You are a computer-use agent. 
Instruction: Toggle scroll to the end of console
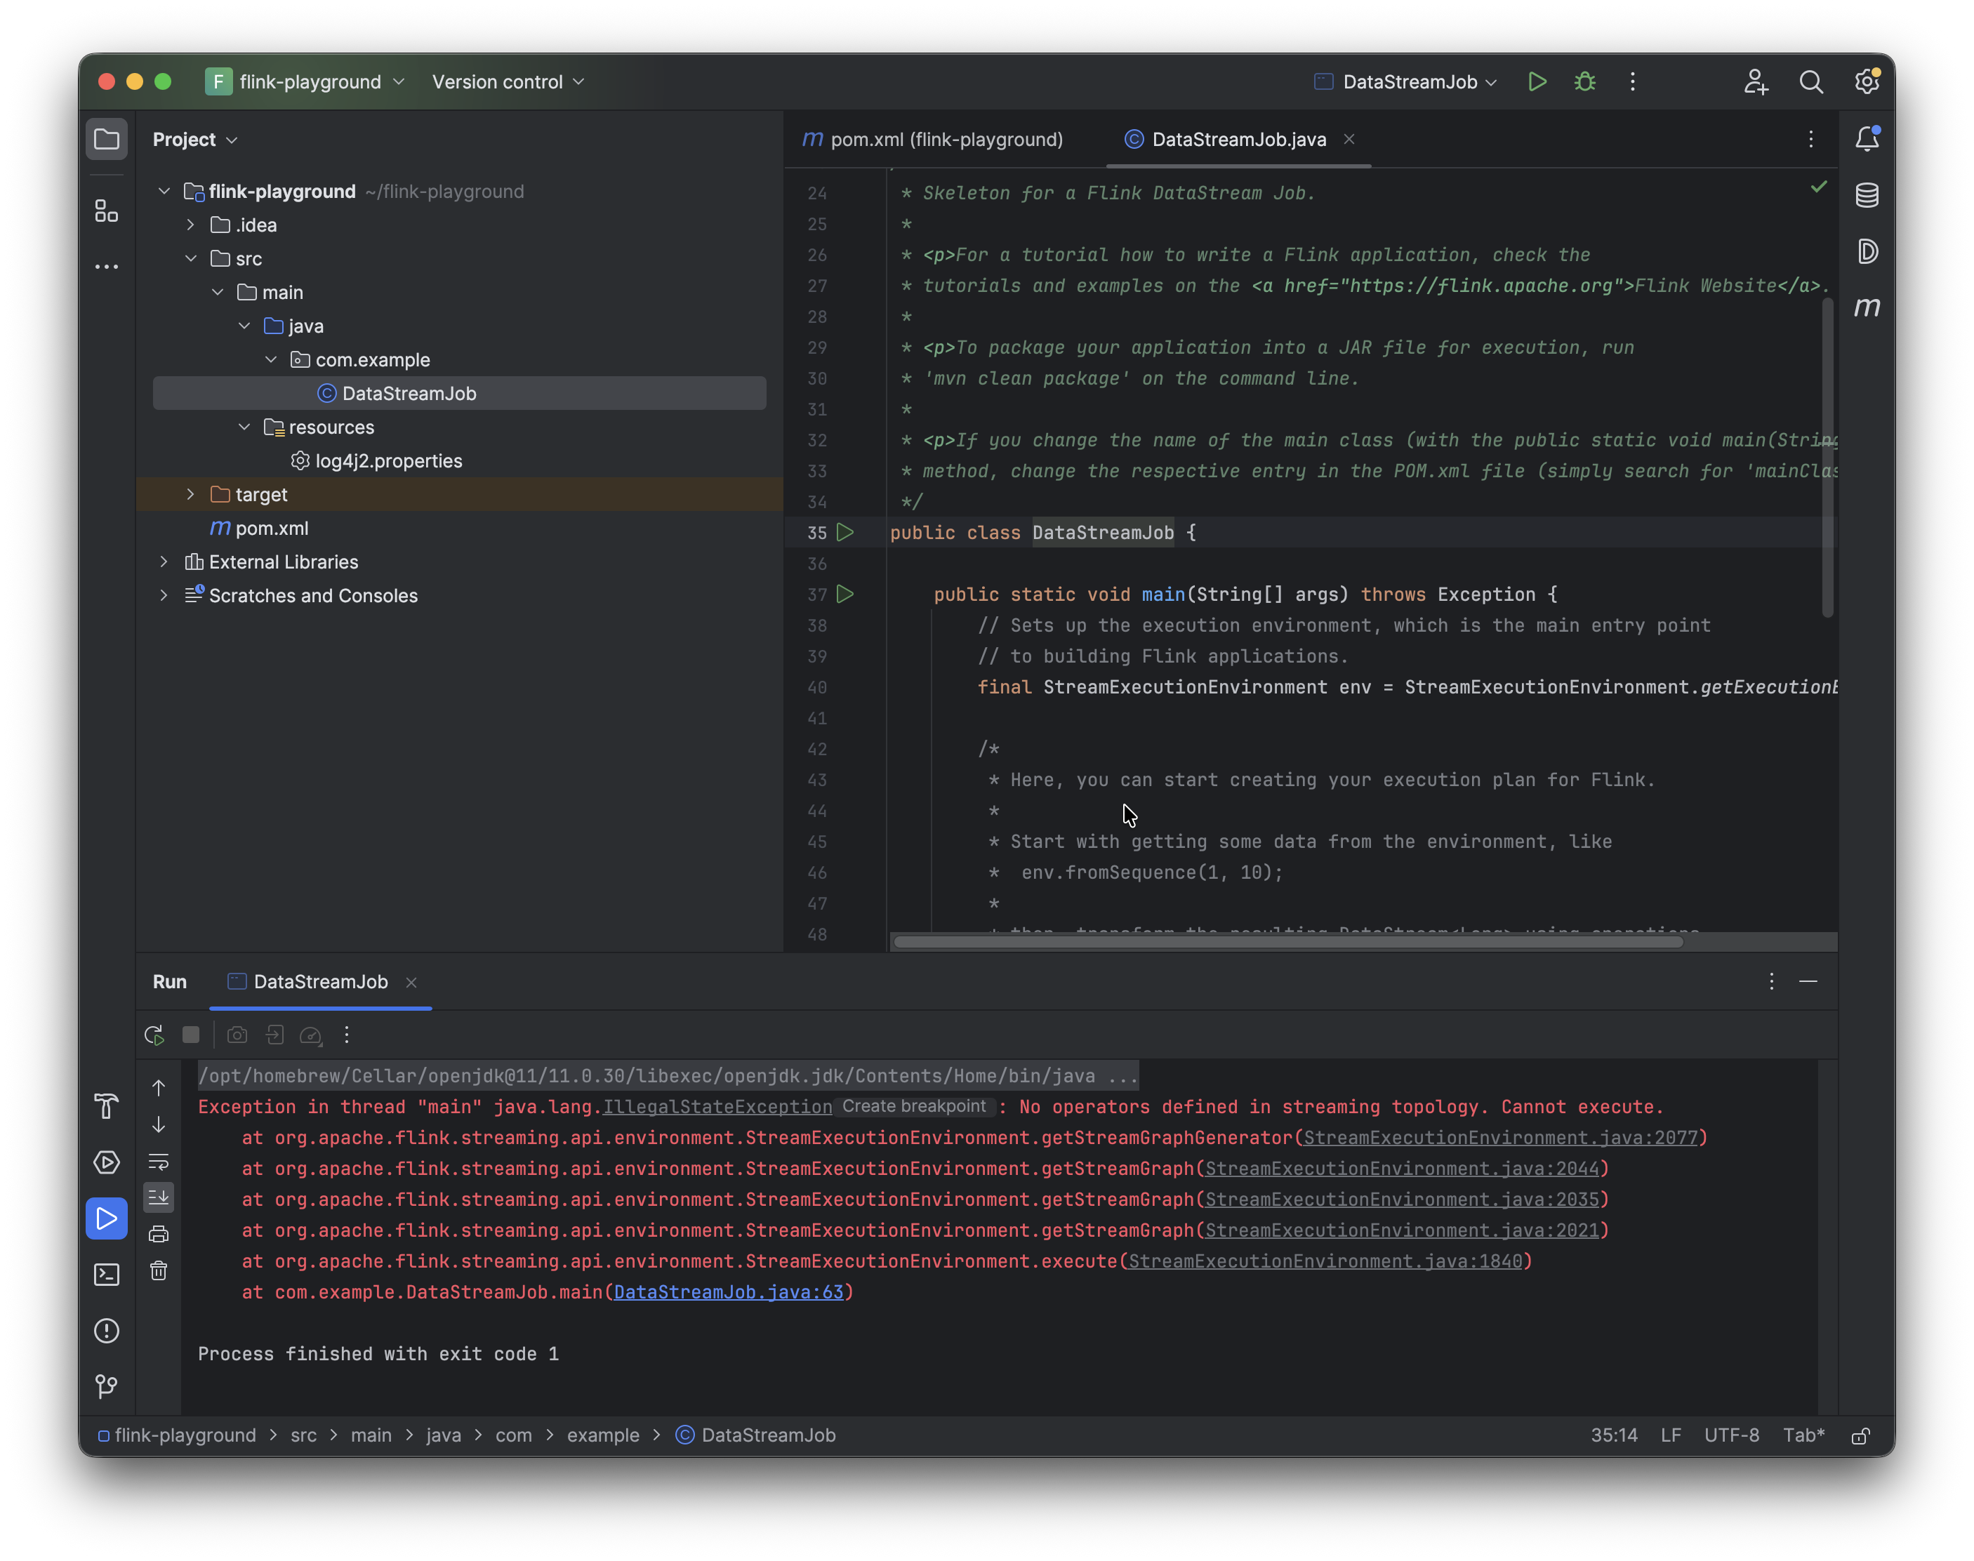point(158,1197)
